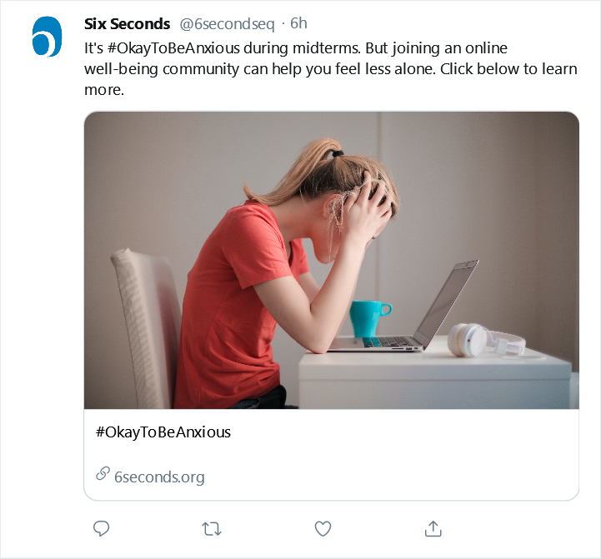Like the tweet with the heart icon

pyautogui.click(x=323, y=528)
